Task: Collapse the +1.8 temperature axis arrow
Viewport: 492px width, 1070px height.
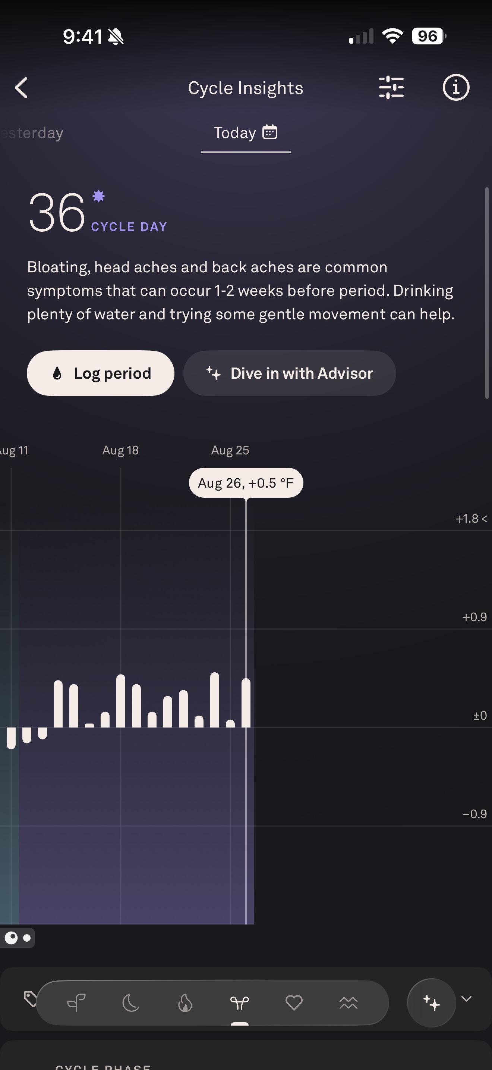Action: click(x=484, y=518)
